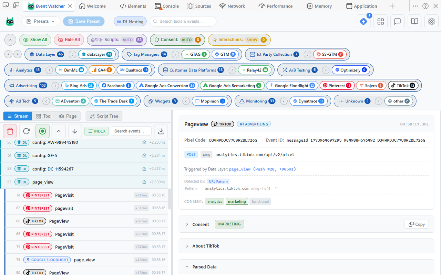
Task: Click the download export icon
Action: click(x=161, y=131)
